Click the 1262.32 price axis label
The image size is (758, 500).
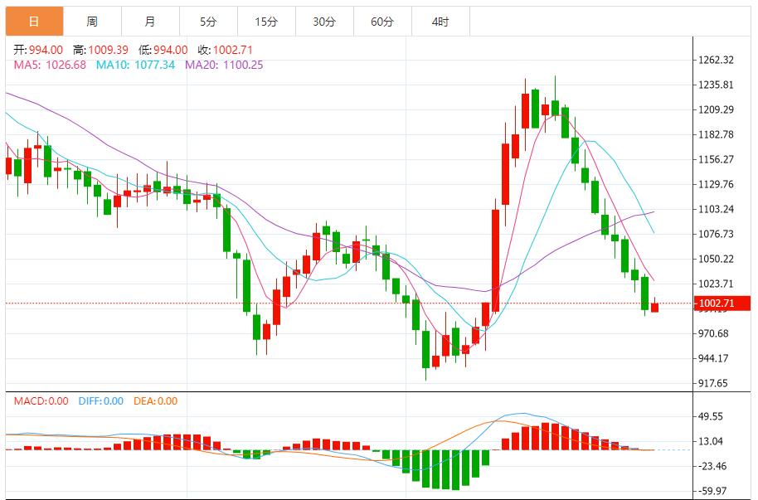pos(716,60)
